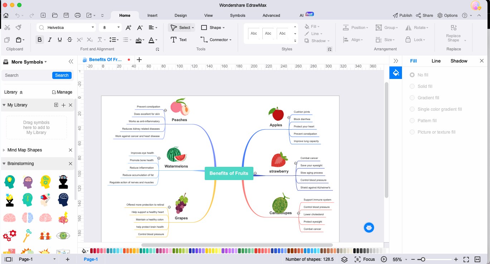Click the Share button
The image size is (490, 264).
[424, 15]
